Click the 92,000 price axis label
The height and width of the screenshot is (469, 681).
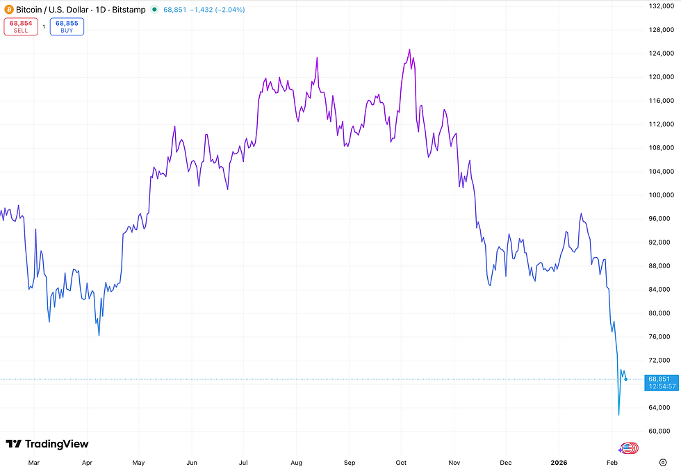coord(661,242)
